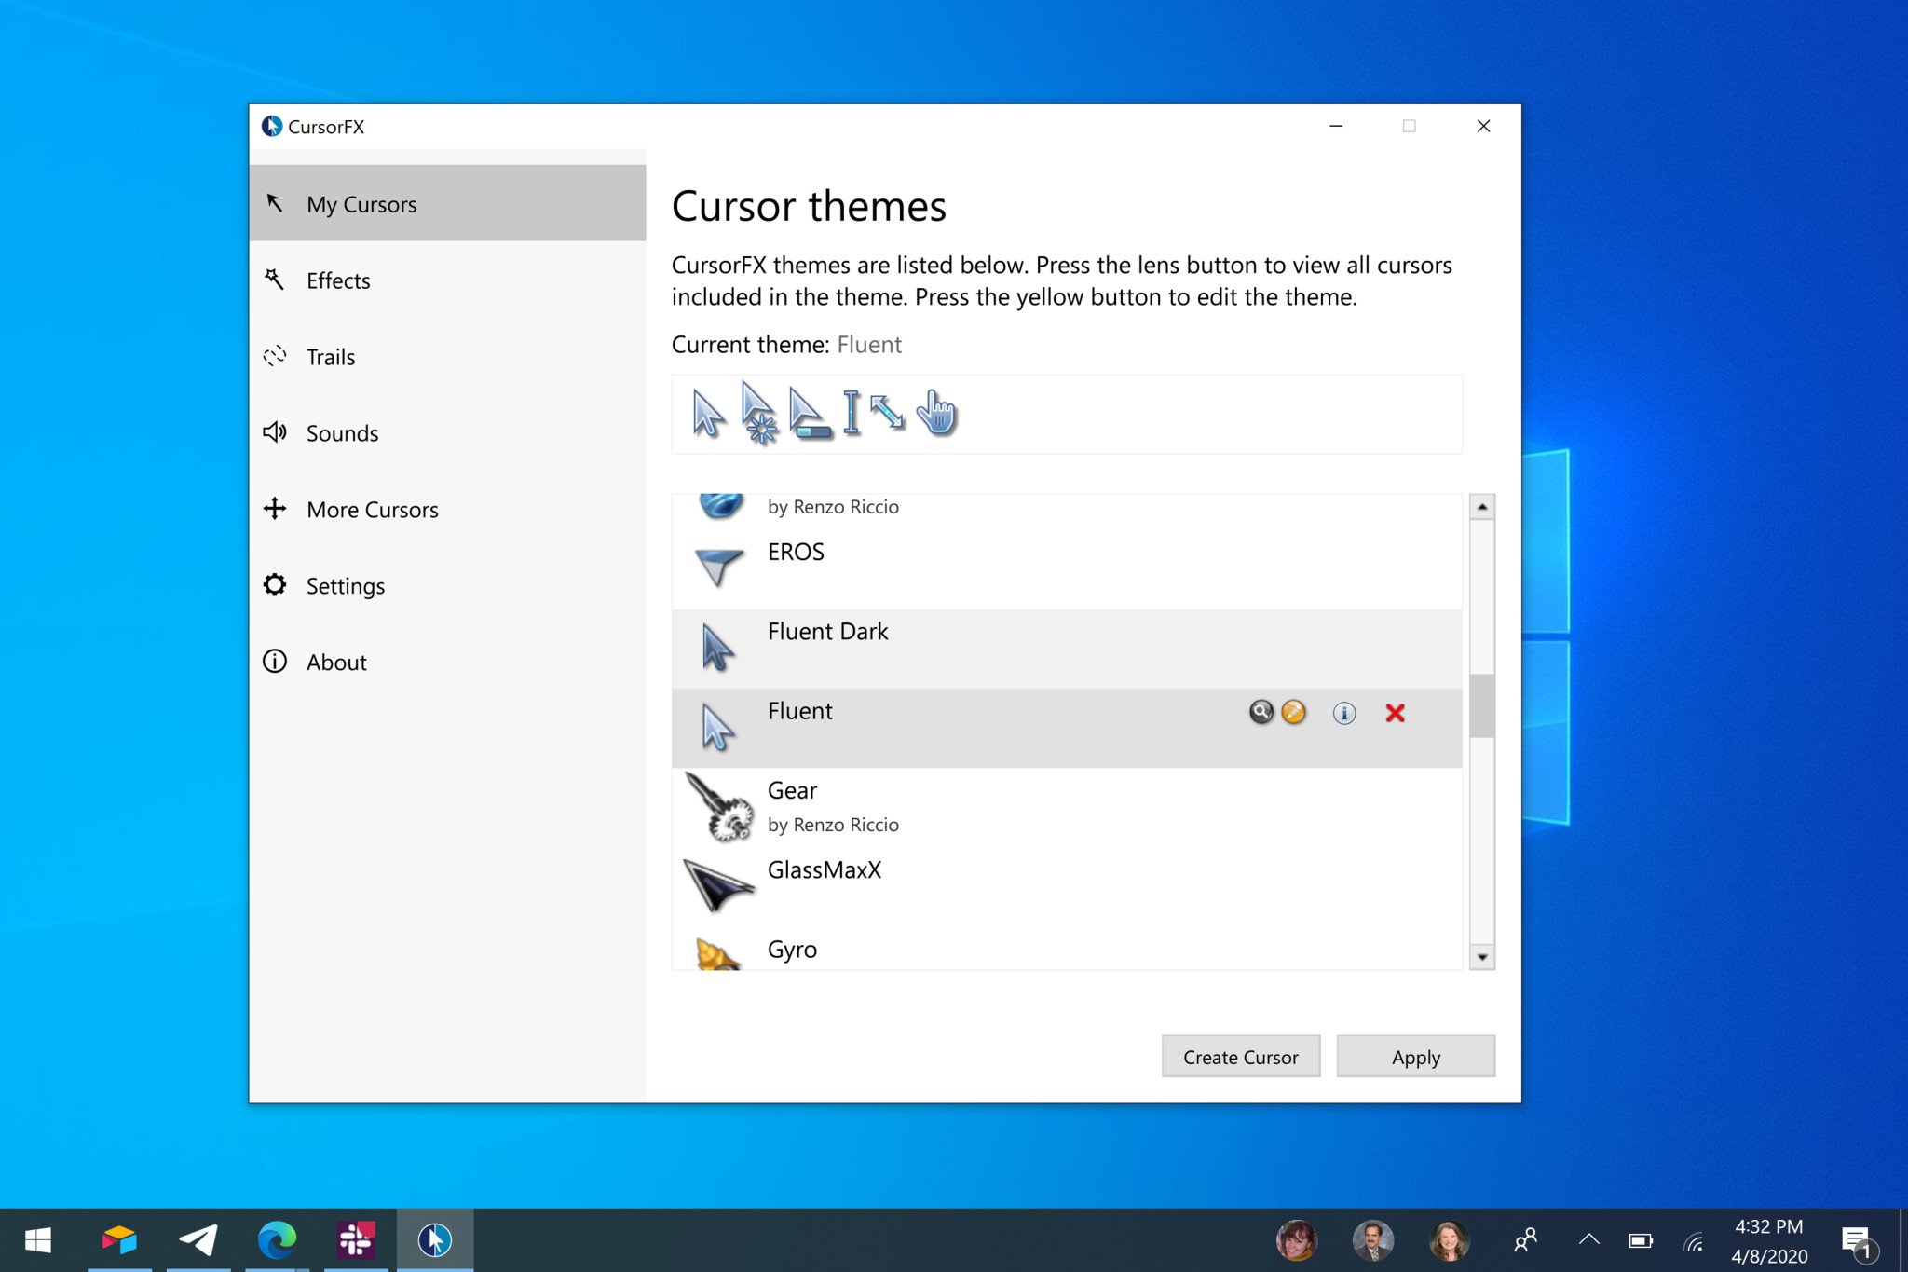
Task: Click the Apply button
Action: (1416, 1058)
